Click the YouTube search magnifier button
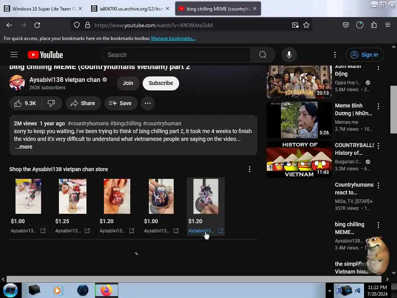 click(263, 55)
